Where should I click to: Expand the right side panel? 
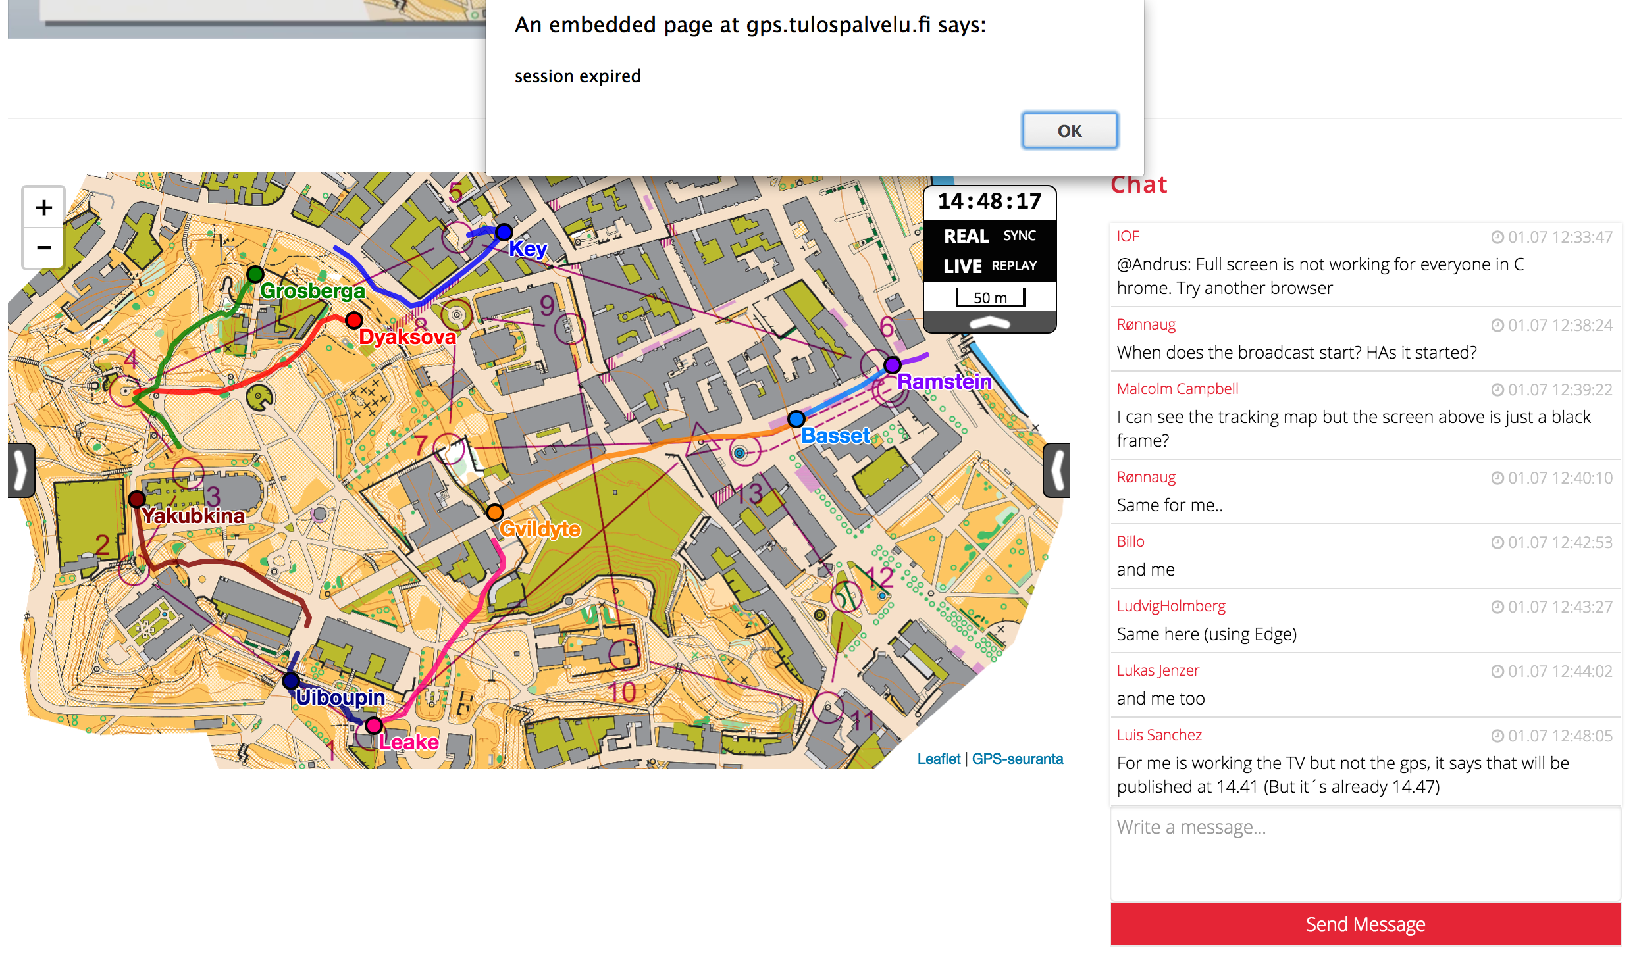click(1057, 470)
